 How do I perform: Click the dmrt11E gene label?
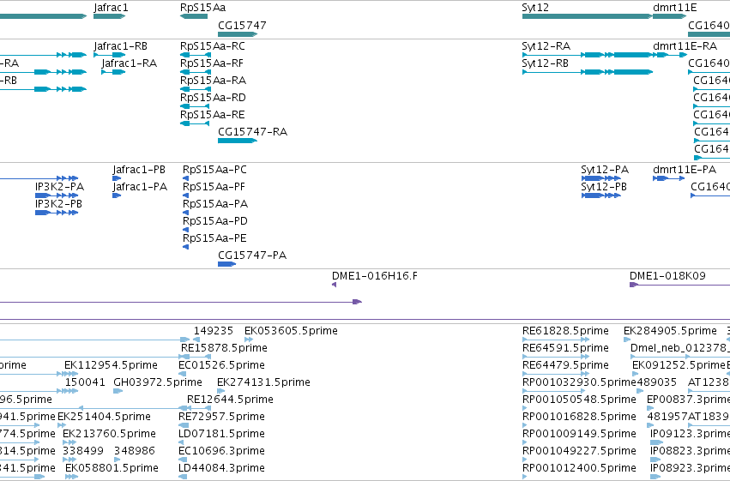click(675, 8)
